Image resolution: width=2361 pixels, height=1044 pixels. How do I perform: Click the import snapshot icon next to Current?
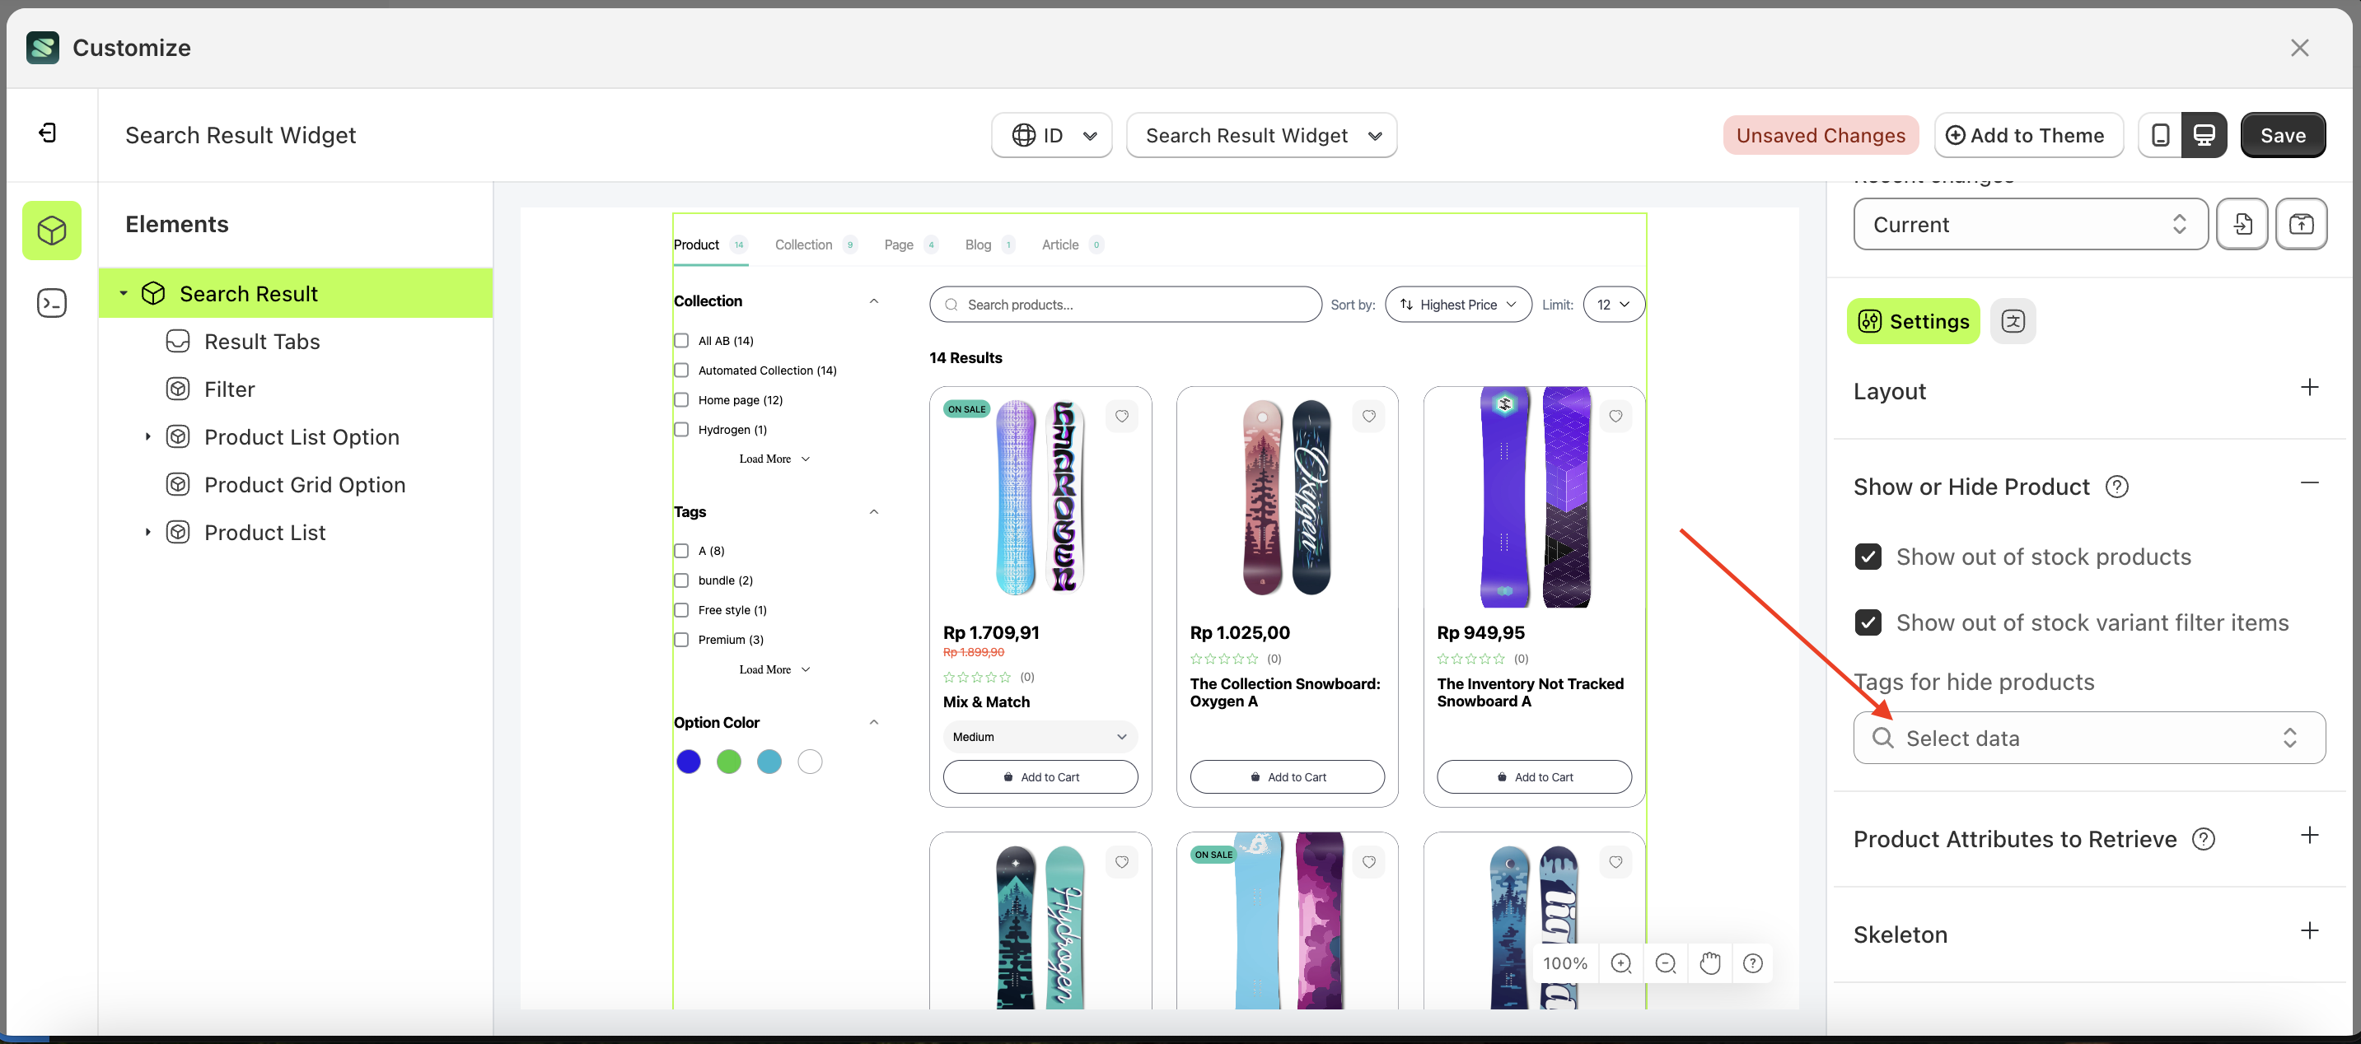2242,223
